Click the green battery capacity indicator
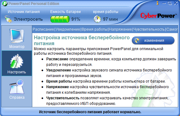 (60, 19)
